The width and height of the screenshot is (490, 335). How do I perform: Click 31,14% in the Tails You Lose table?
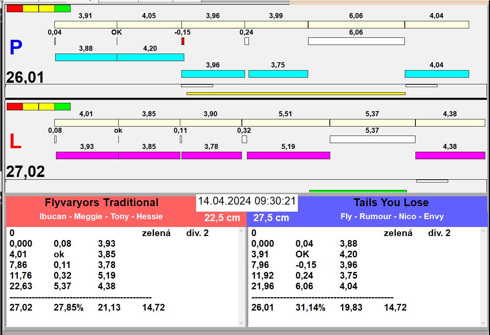(310, 307)
